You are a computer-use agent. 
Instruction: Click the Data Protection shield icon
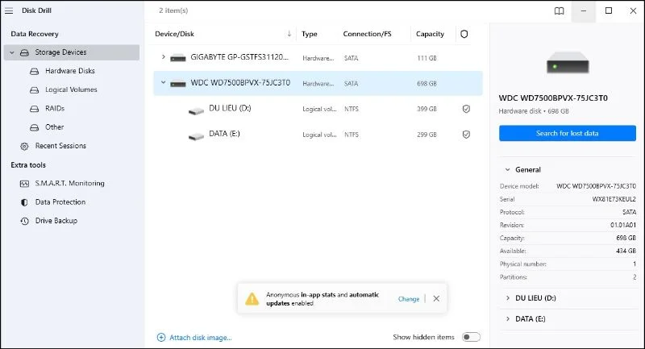click(x=25, y=202)
